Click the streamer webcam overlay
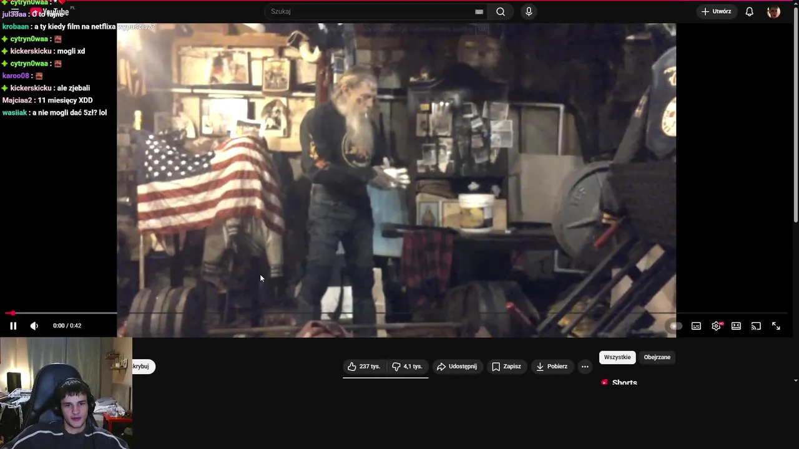The image size is (799, 449). [66, 393]
